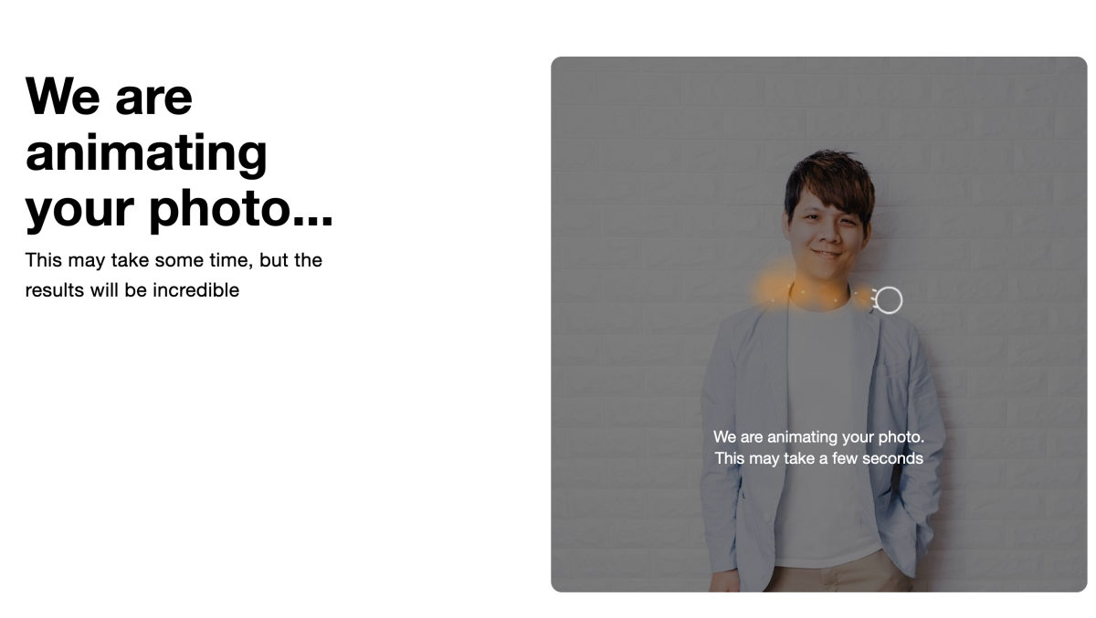Screen dimensions: 1096x618
Task: Click the man's smile in the preview
Action: coord(826,254)
